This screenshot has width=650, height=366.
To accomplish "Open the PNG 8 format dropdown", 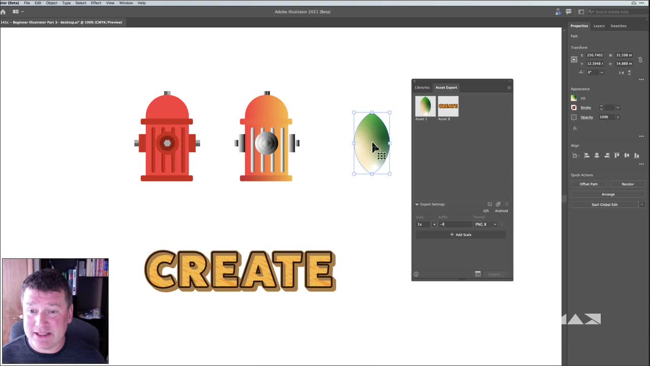I will coord(494,224).
